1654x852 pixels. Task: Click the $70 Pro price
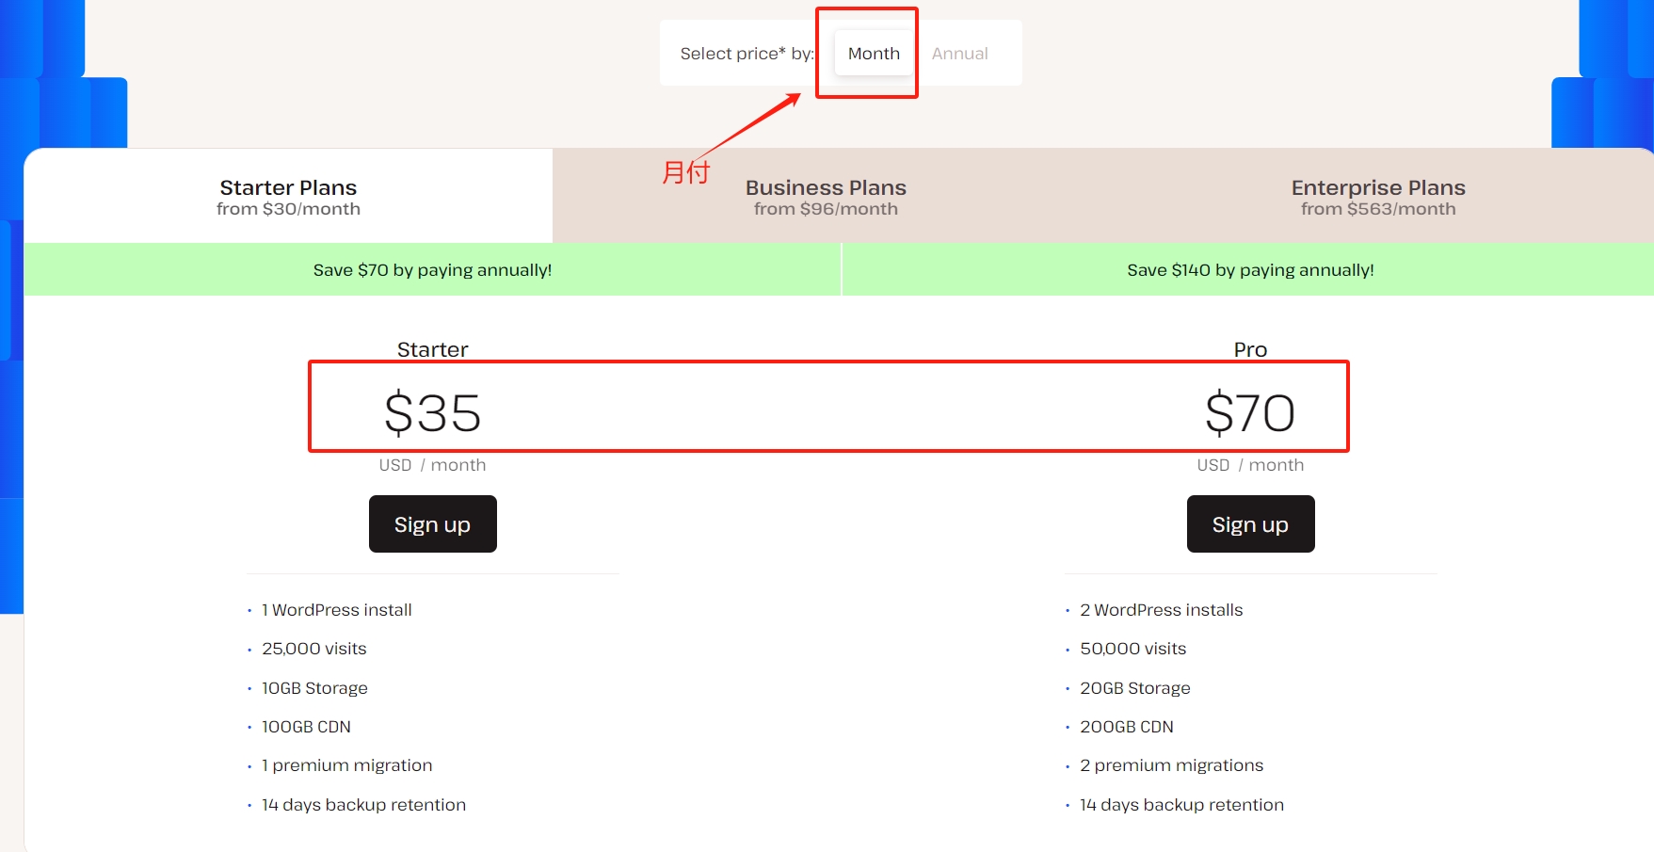(1250, 413)
